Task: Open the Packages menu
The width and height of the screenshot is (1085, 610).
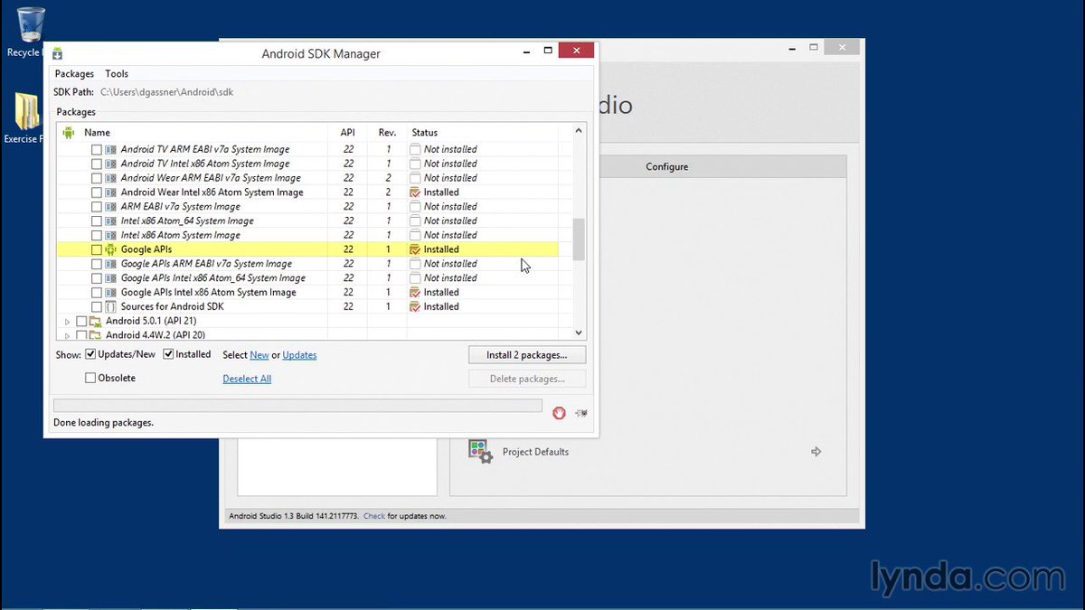Action: click(74, 74)
